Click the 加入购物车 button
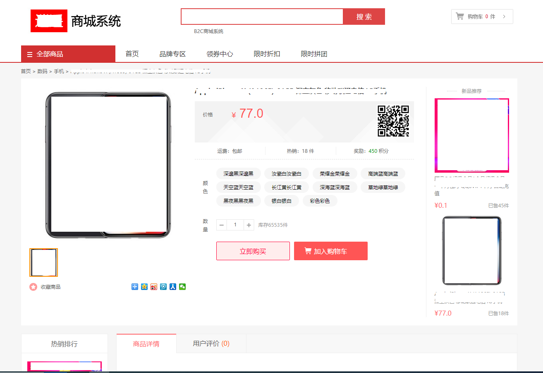 click(x=330, y=251)
